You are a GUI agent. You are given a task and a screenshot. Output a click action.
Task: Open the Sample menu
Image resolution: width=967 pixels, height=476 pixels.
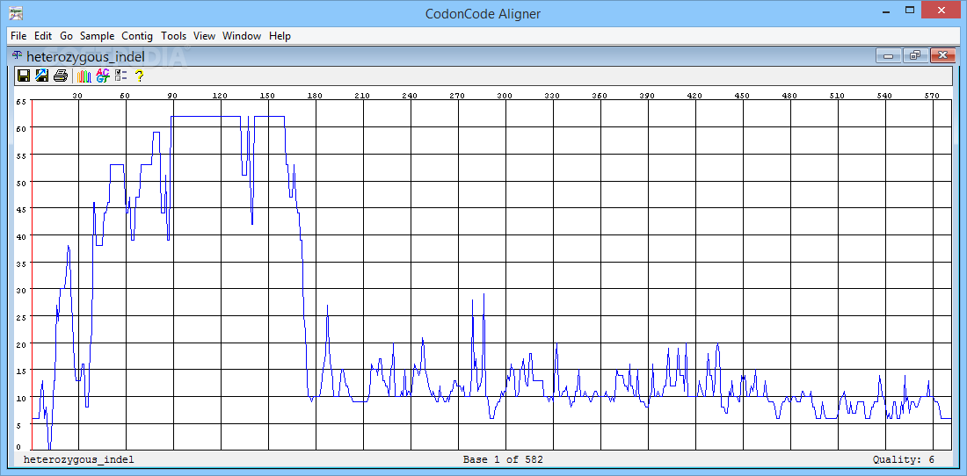(97, 36)
